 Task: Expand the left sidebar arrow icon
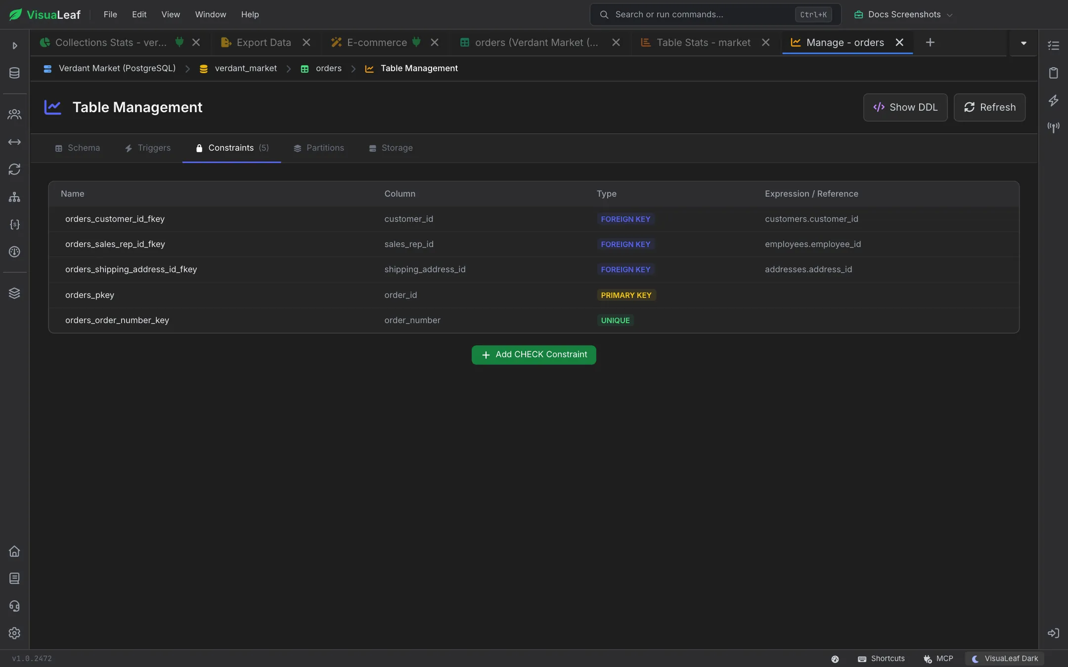point(15,45)
